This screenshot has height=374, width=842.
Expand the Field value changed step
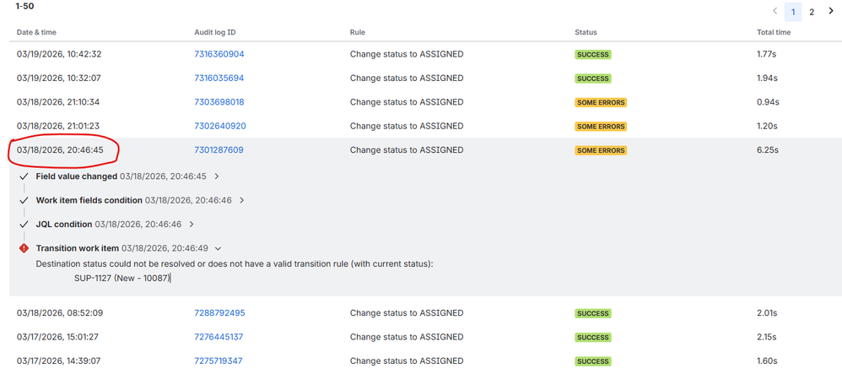[x=217, y=176]
